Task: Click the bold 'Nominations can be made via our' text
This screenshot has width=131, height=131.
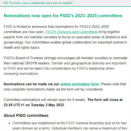Action: (x=31, y=84)
